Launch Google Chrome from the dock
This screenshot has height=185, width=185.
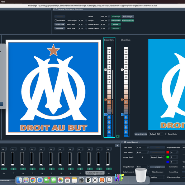coord(33,180)
